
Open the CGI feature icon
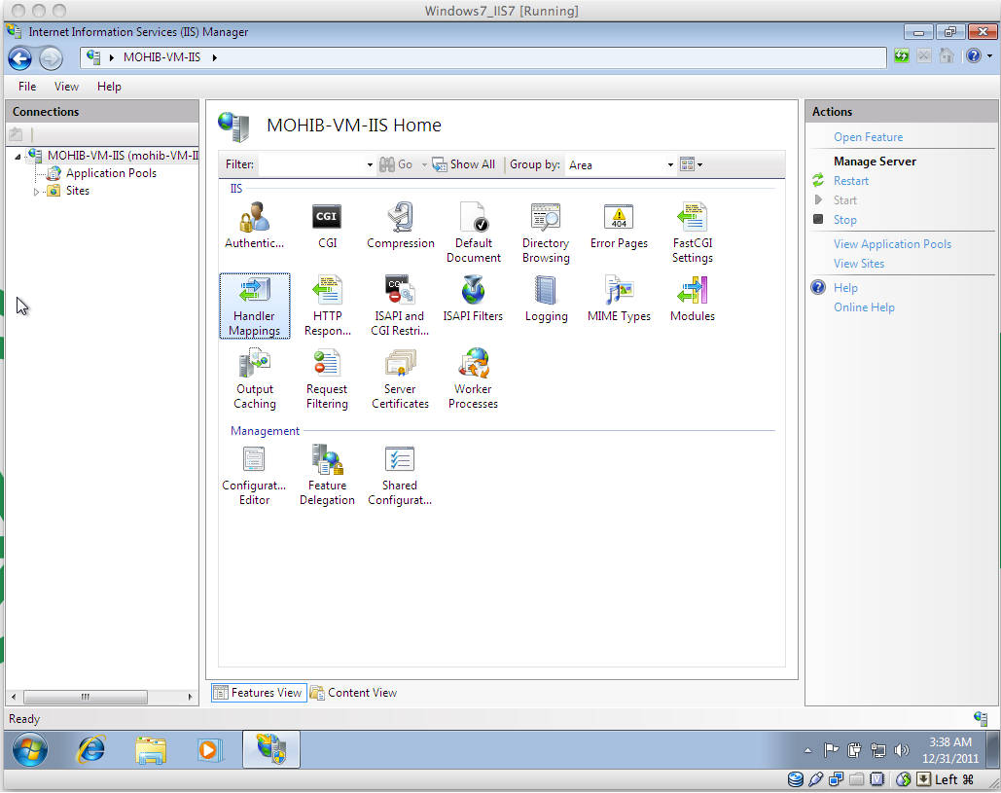[327, 217]
